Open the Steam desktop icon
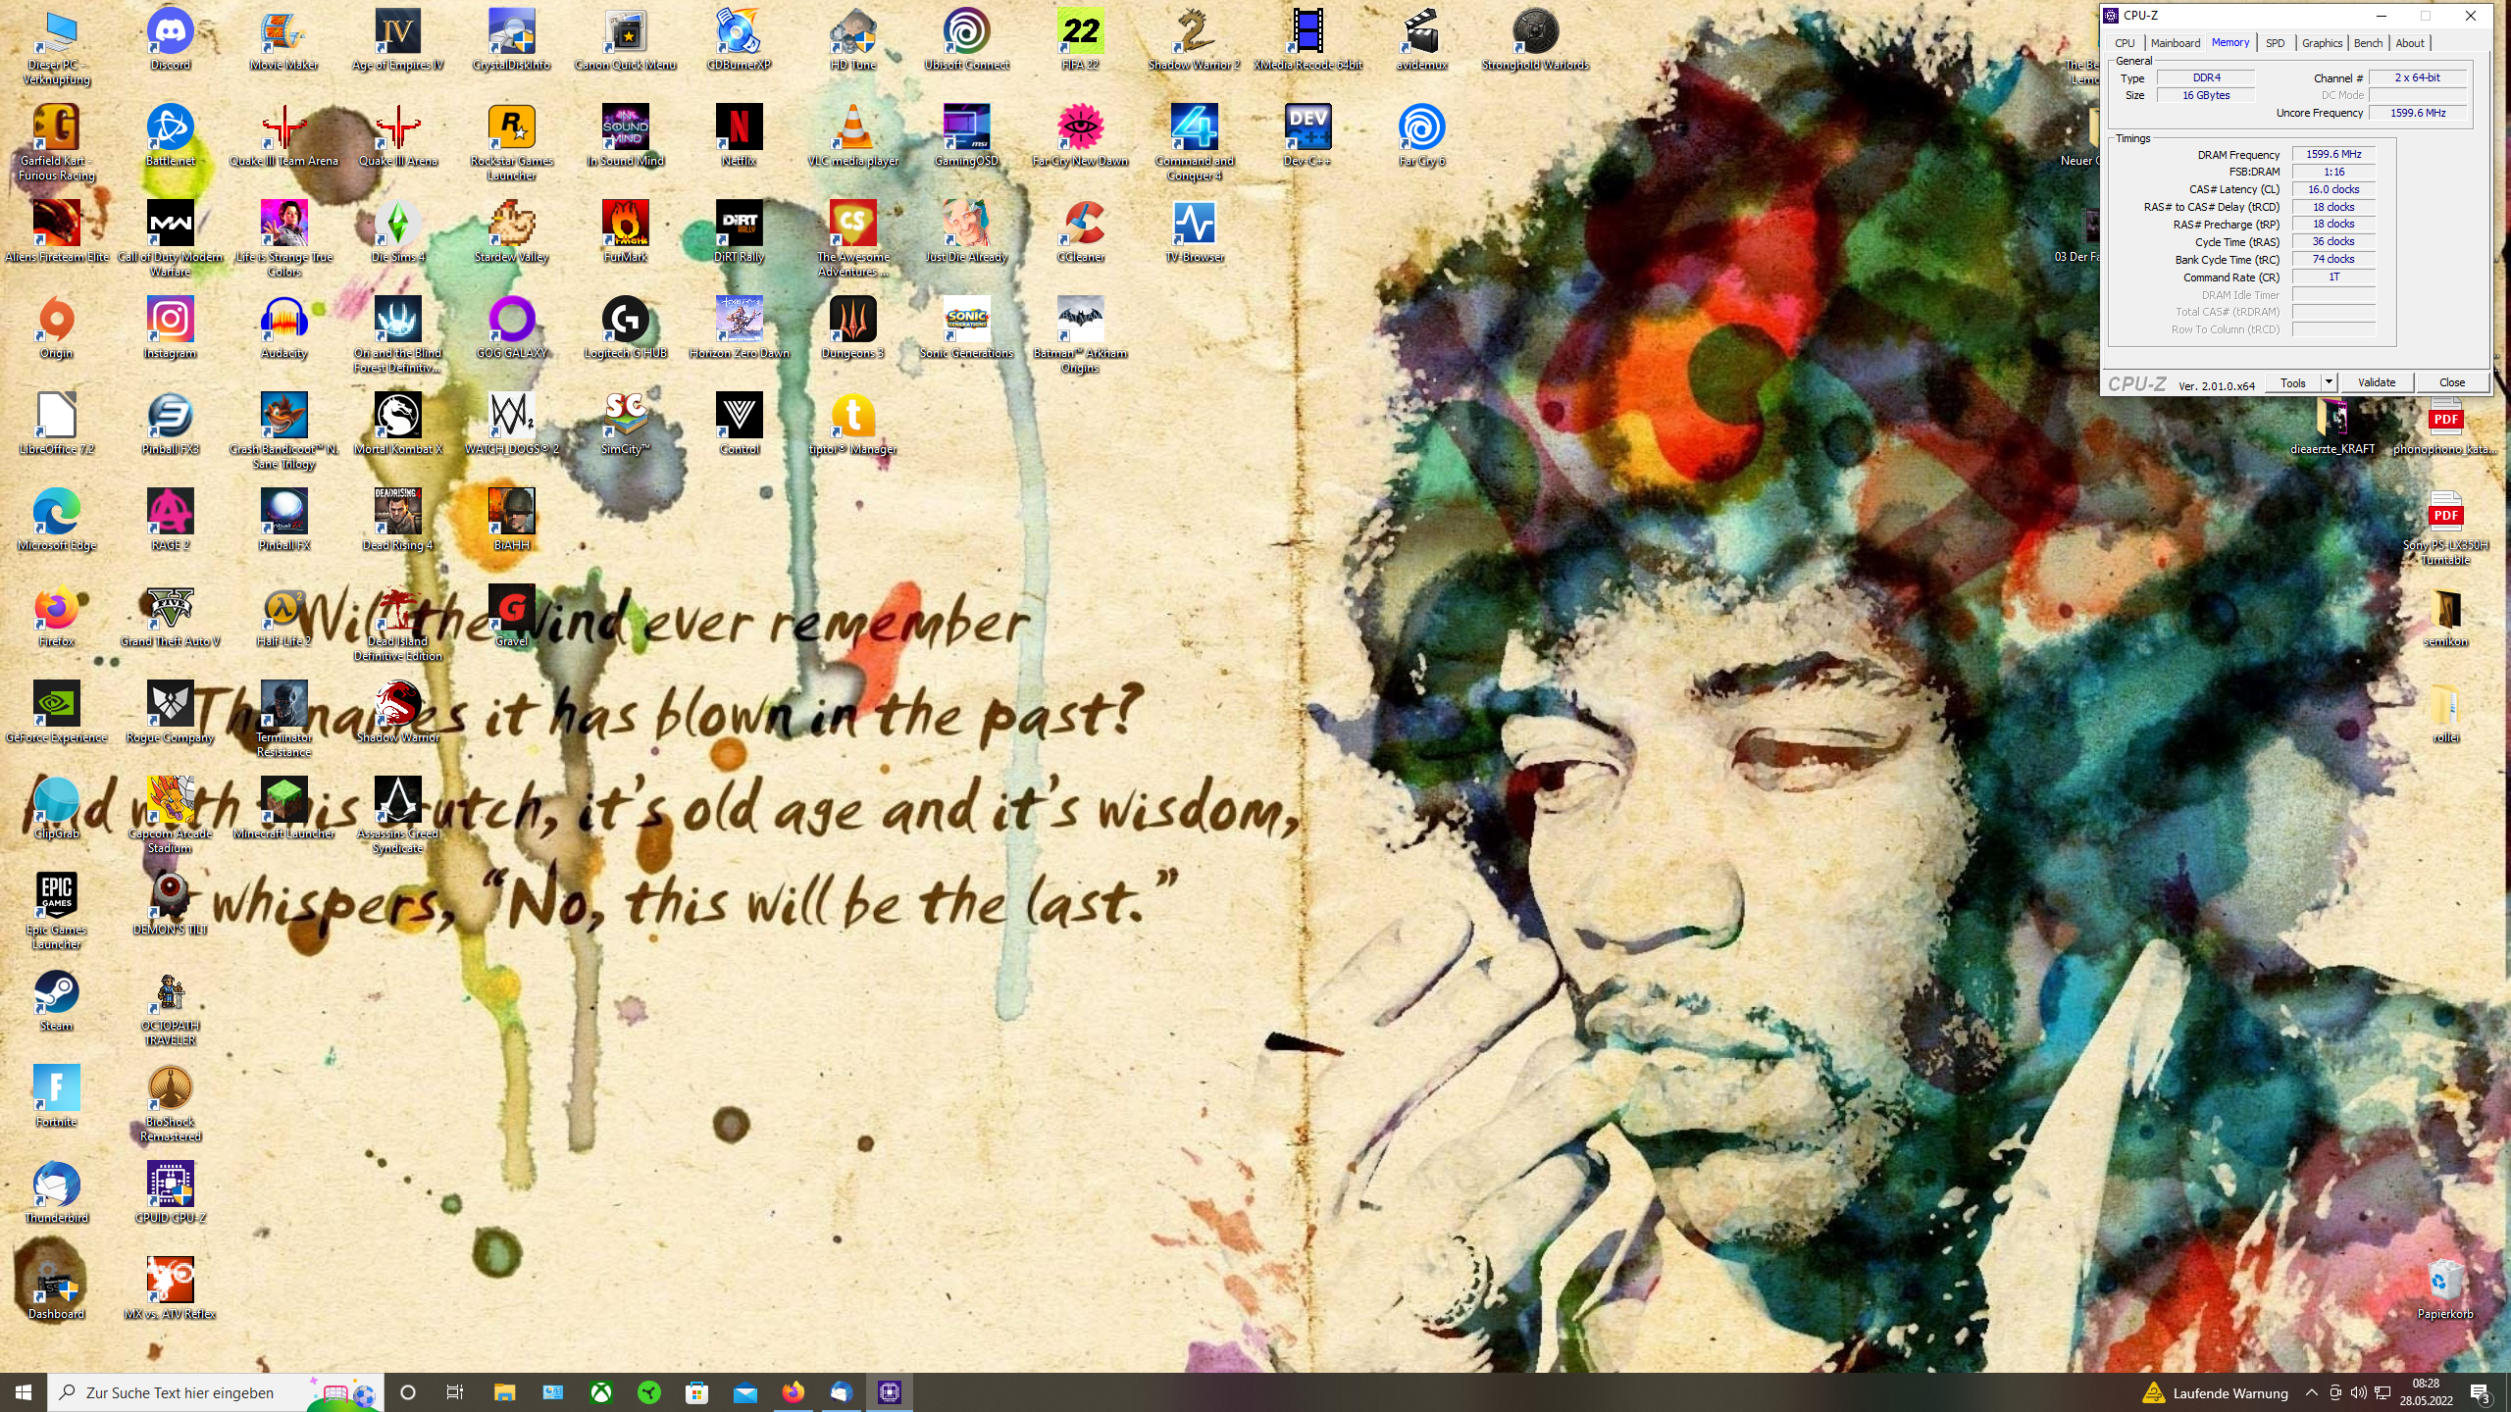2511x1412 pixels. tap(56, 993)
